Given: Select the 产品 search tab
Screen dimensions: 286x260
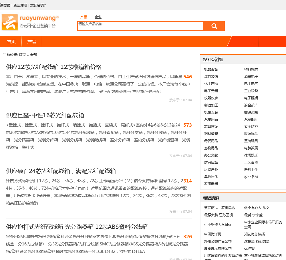Looking at the screenshot, I should [x=84, y=17].
